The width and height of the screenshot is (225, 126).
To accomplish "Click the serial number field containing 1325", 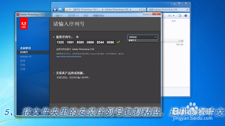I will (60, 42).
